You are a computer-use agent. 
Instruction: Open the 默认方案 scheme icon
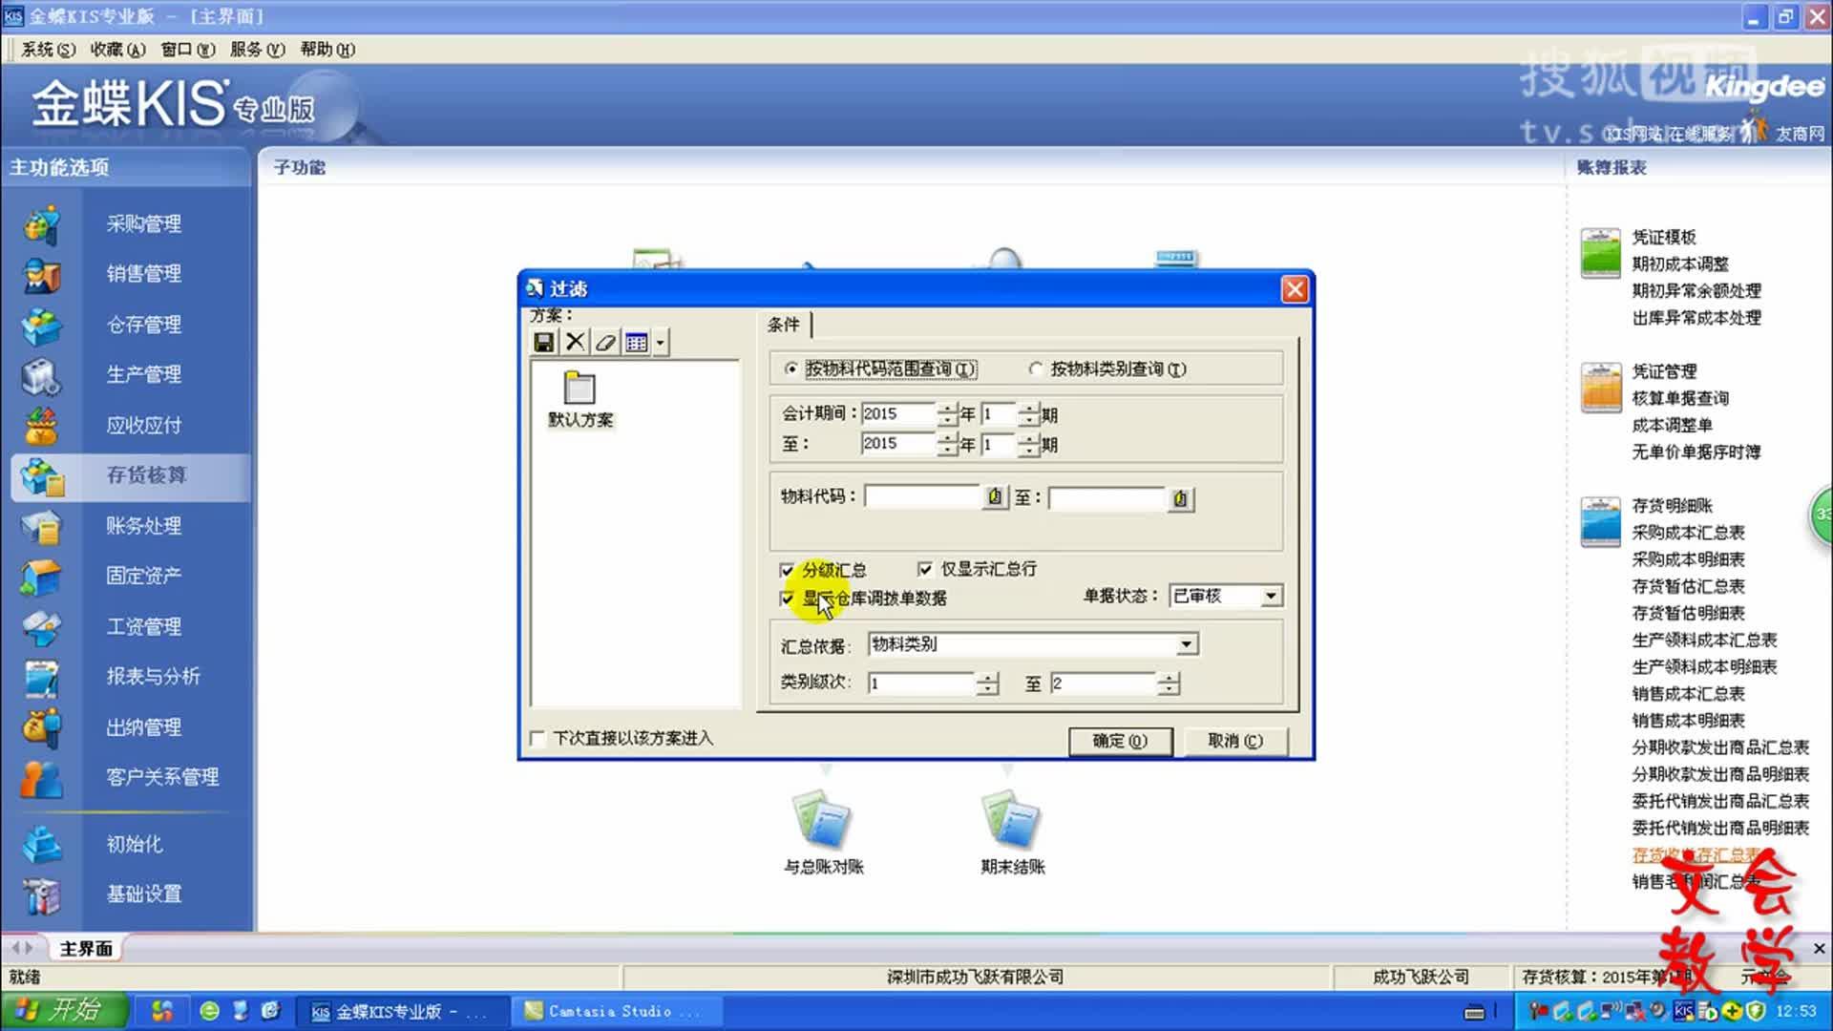click(579, 389)
